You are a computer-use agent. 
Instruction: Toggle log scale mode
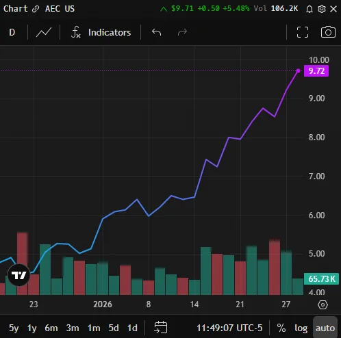[301, 328]
